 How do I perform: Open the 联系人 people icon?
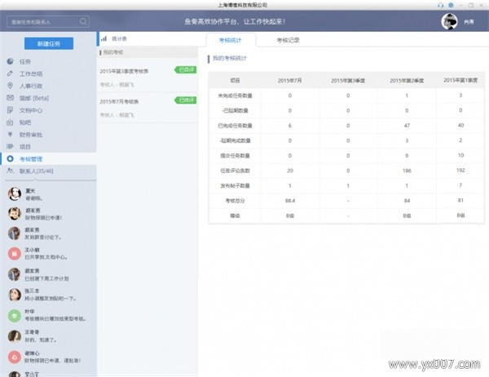coord(11,171)
